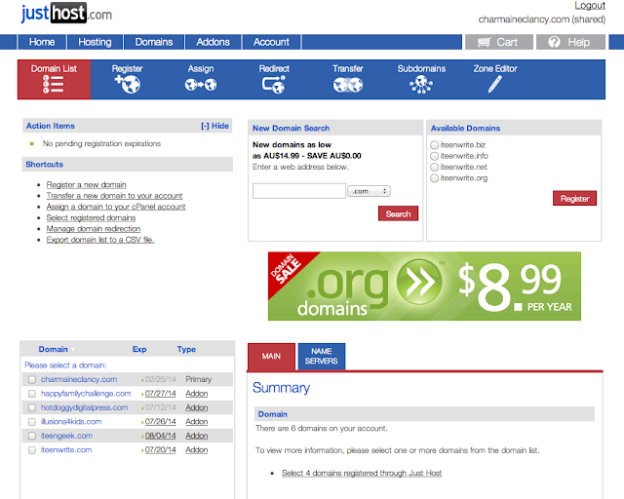
Task: Open the charmaineclancy.com domain link
Action: coord(79,380)
